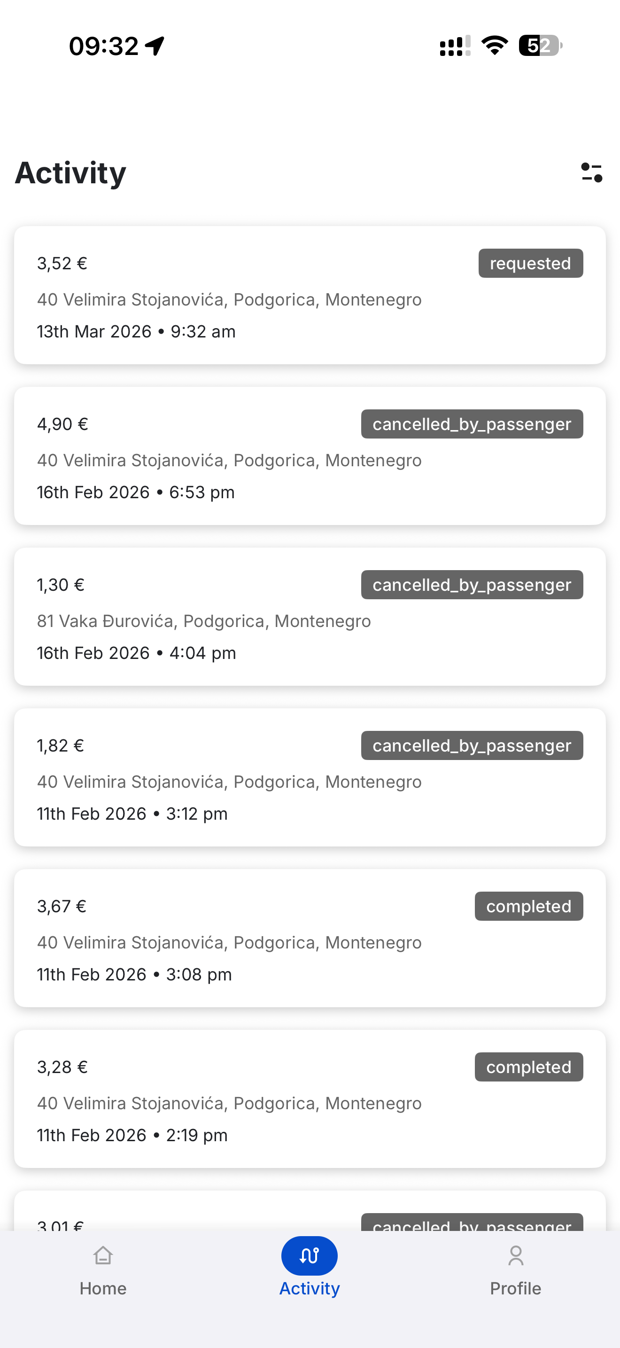Viewport: 620px width, 1348px height.
Task: Tap the Activity route icon
Action: tap(310, 1255)
